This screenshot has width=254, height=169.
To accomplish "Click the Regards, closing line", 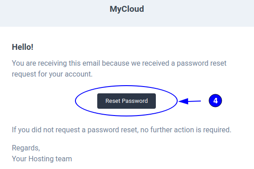I will pos(26,148).
